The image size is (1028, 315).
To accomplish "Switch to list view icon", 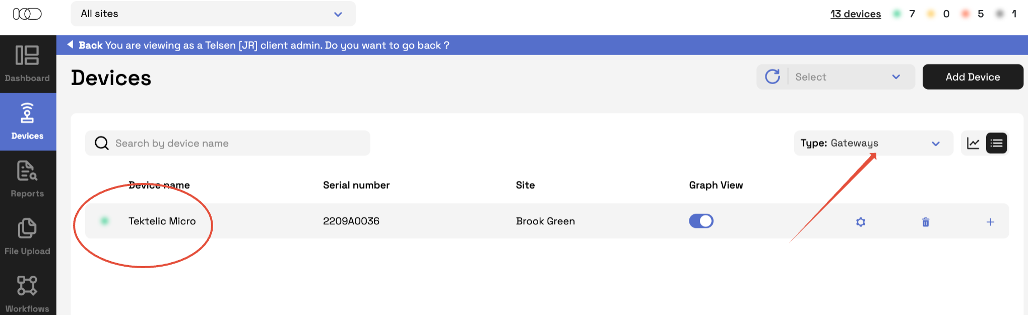I will coord(996,144).
